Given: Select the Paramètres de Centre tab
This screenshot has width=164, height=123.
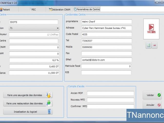Looking at the screenshot, I should (x=87, y=9).
